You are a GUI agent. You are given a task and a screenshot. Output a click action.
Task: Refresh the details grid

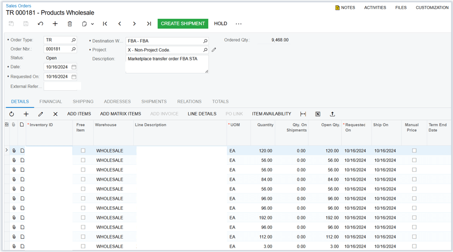click(x=11, y=114)
